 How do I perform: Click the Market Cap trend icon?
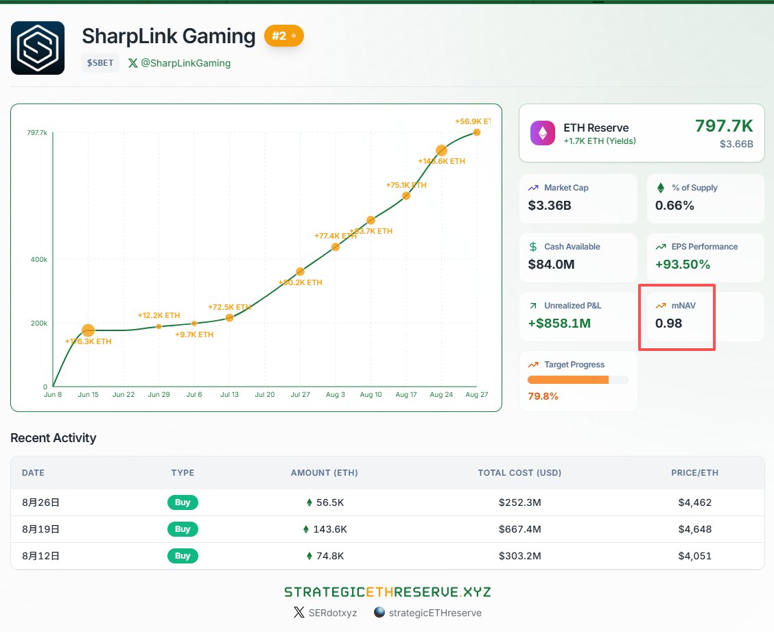pyautogui.click(x=533, y=188)
